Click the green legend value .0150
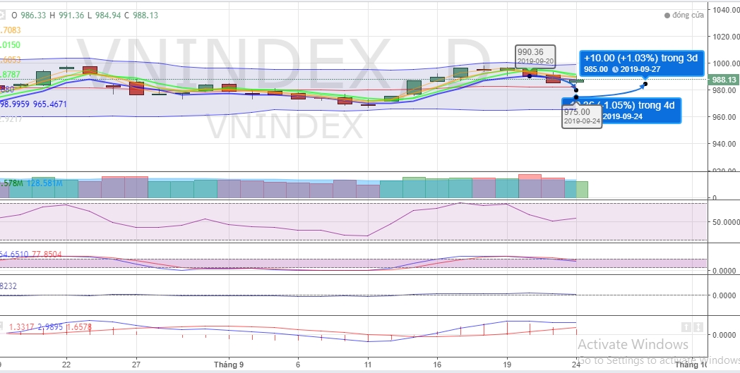The image size is (740, 373). click(x=11, y=45)
